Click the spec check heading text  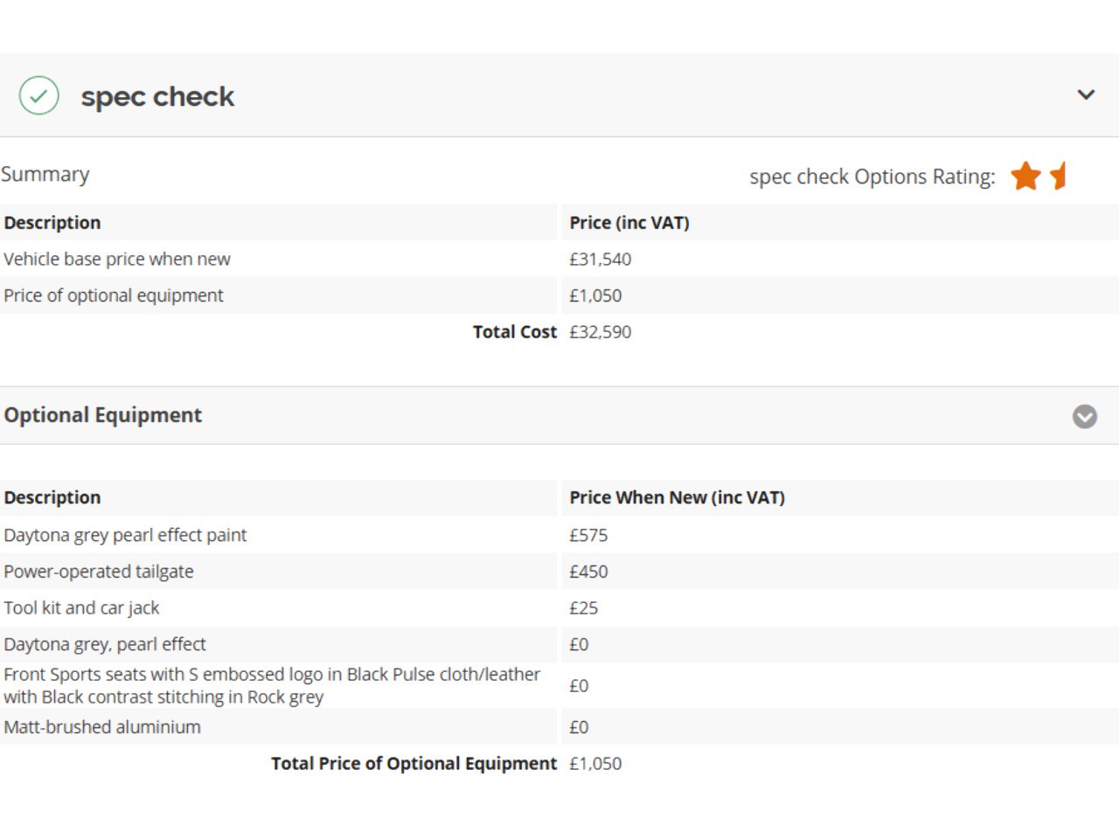click(157, 96)
